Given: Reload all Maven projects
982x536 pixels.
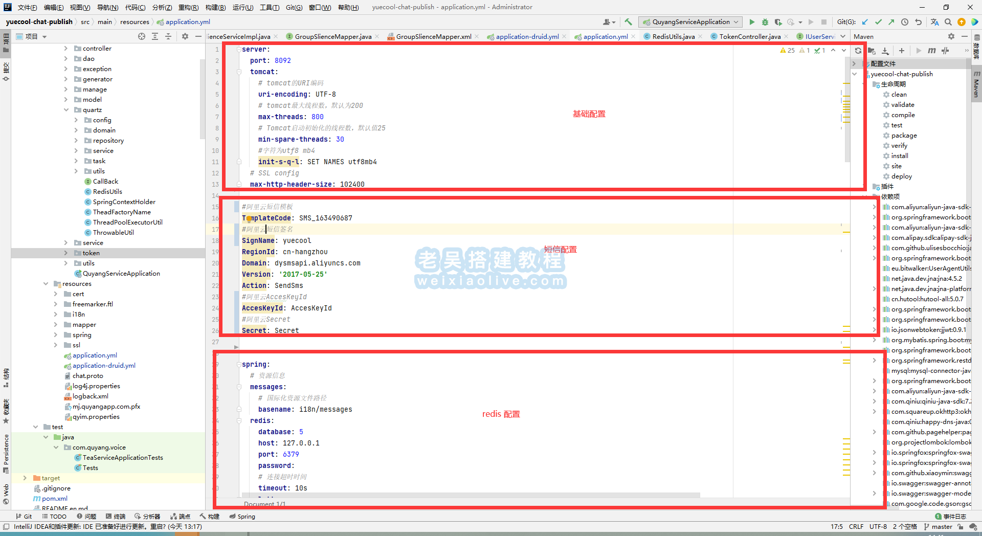Looking at the screenshot, I should click(858, 51).
